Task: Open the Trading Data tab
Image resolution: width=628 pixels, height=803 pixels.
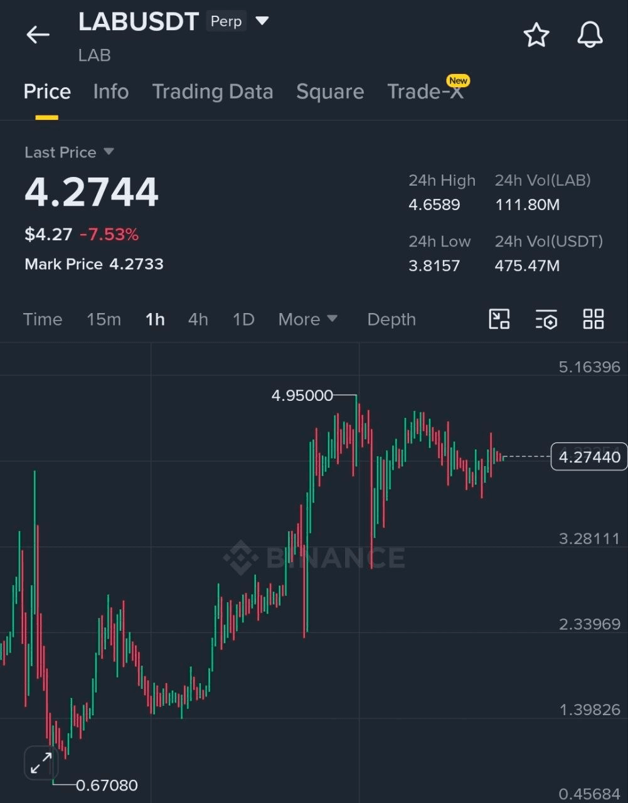Action: click(213, 92)
